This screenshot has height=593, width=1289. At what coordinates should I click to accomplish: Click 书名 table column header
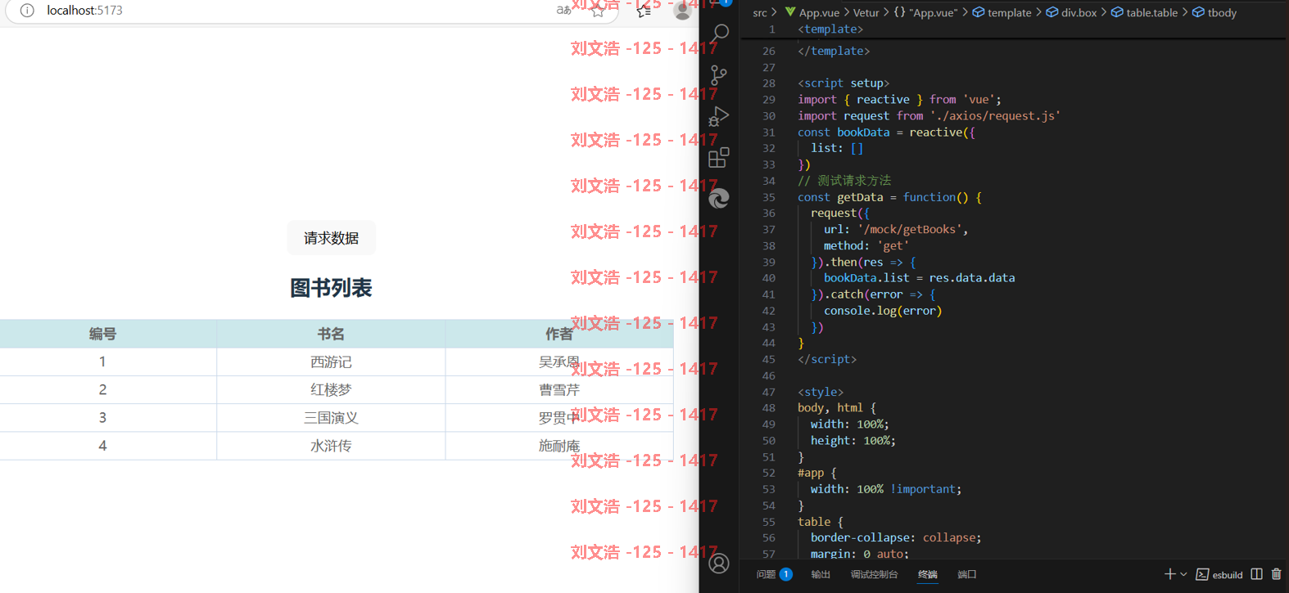pos(331,334)
